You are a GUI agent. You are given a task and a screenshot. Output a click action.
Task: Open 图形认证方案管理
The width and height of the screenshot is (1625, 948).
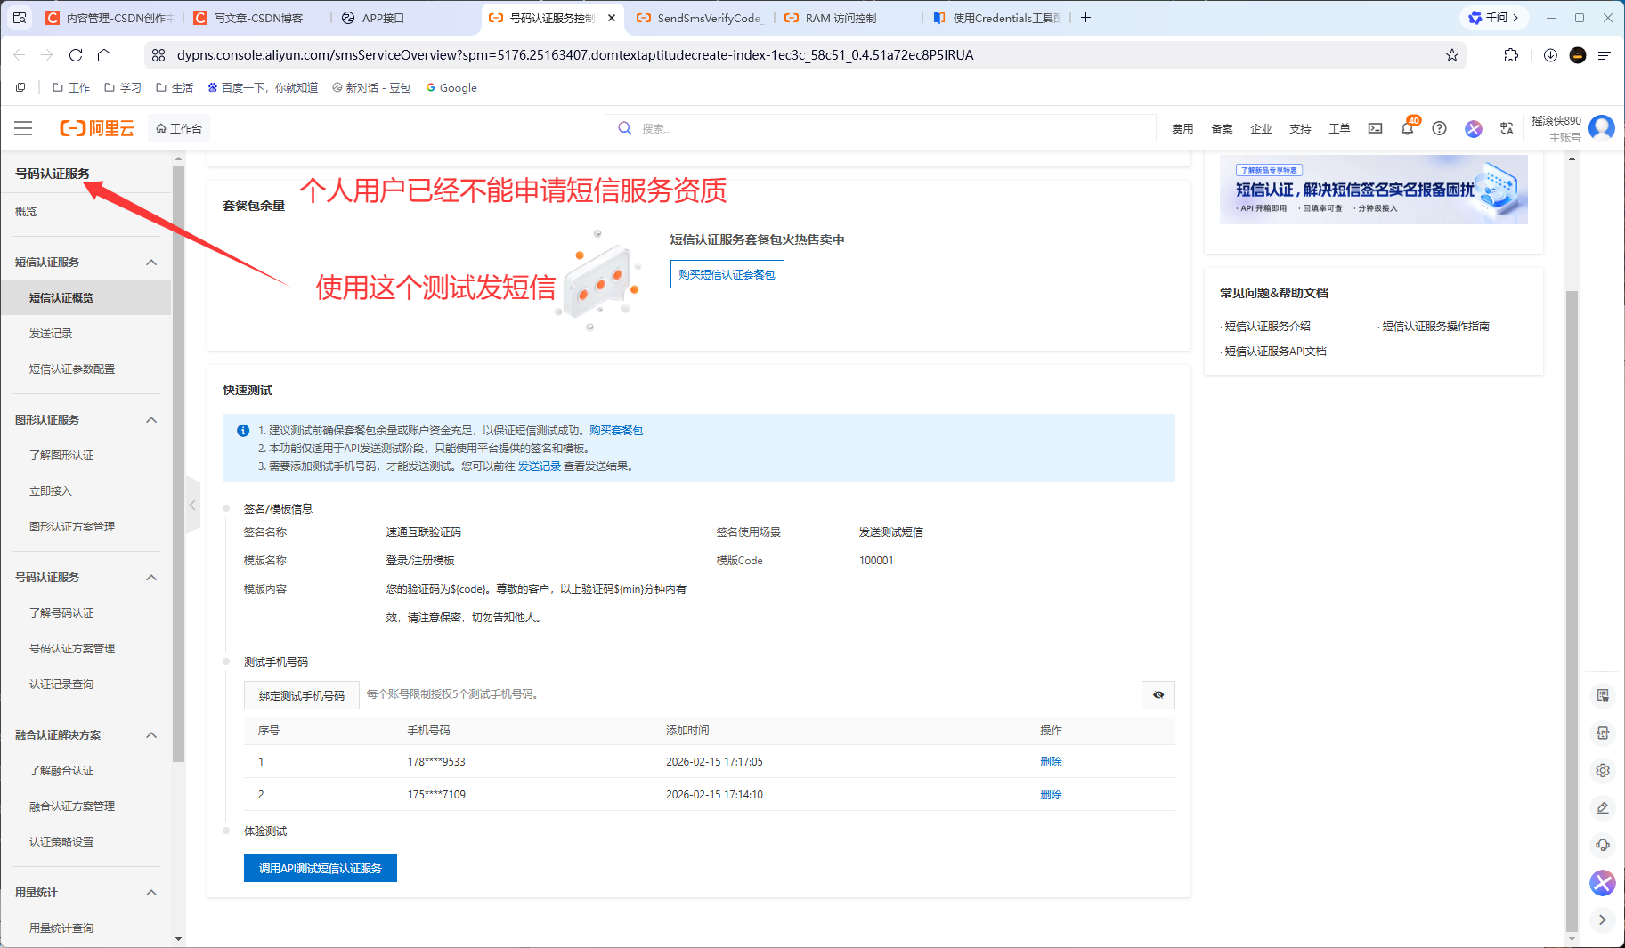click(72, 527)
